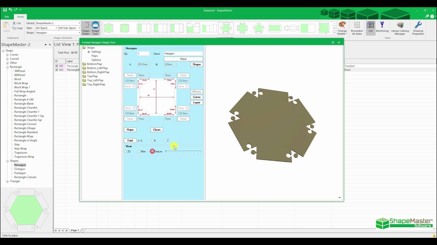Select the Home ribbon tab
Image resolution: width=437 pixels, height=245 pixels.
[x=20, y=17]
